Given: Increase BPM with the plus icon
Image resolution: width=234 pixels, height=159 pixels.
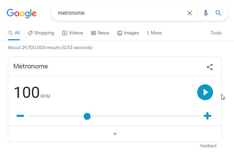Looking at the screenshot, I should click(x=207, y=116).
